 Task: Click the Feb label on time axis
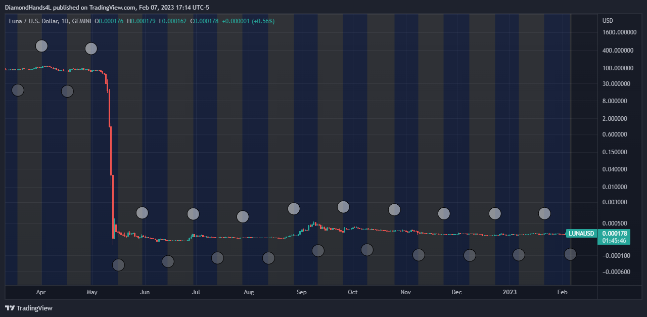562,292
